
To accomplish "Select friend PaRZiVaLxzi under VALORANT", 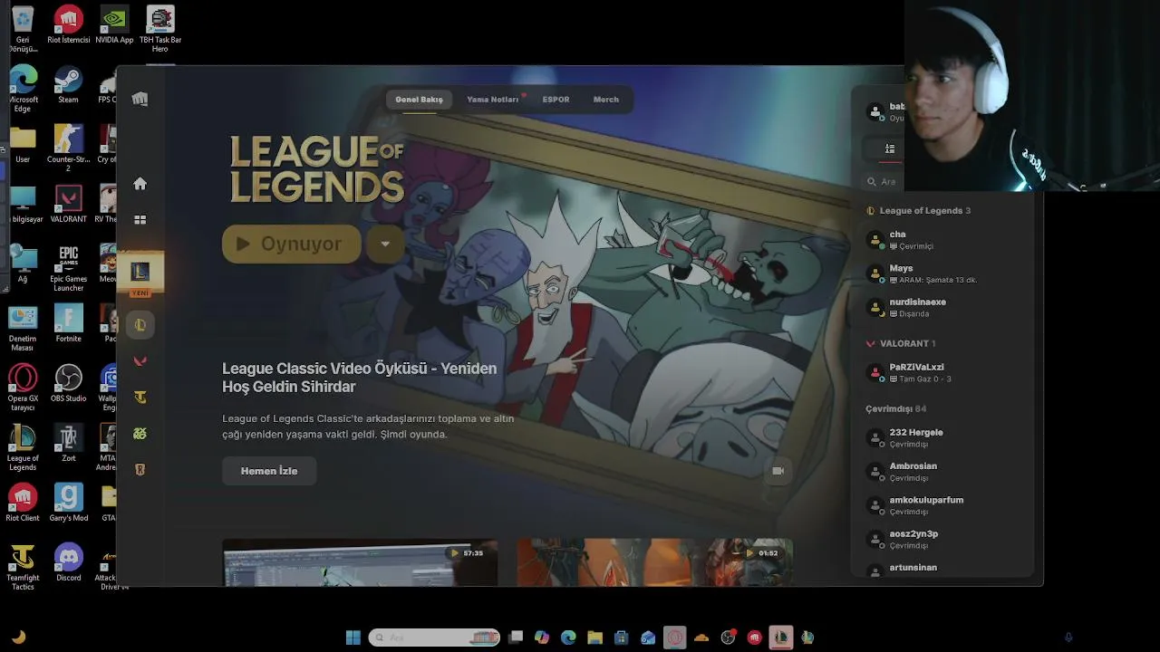I will click(x=942, y=373).
